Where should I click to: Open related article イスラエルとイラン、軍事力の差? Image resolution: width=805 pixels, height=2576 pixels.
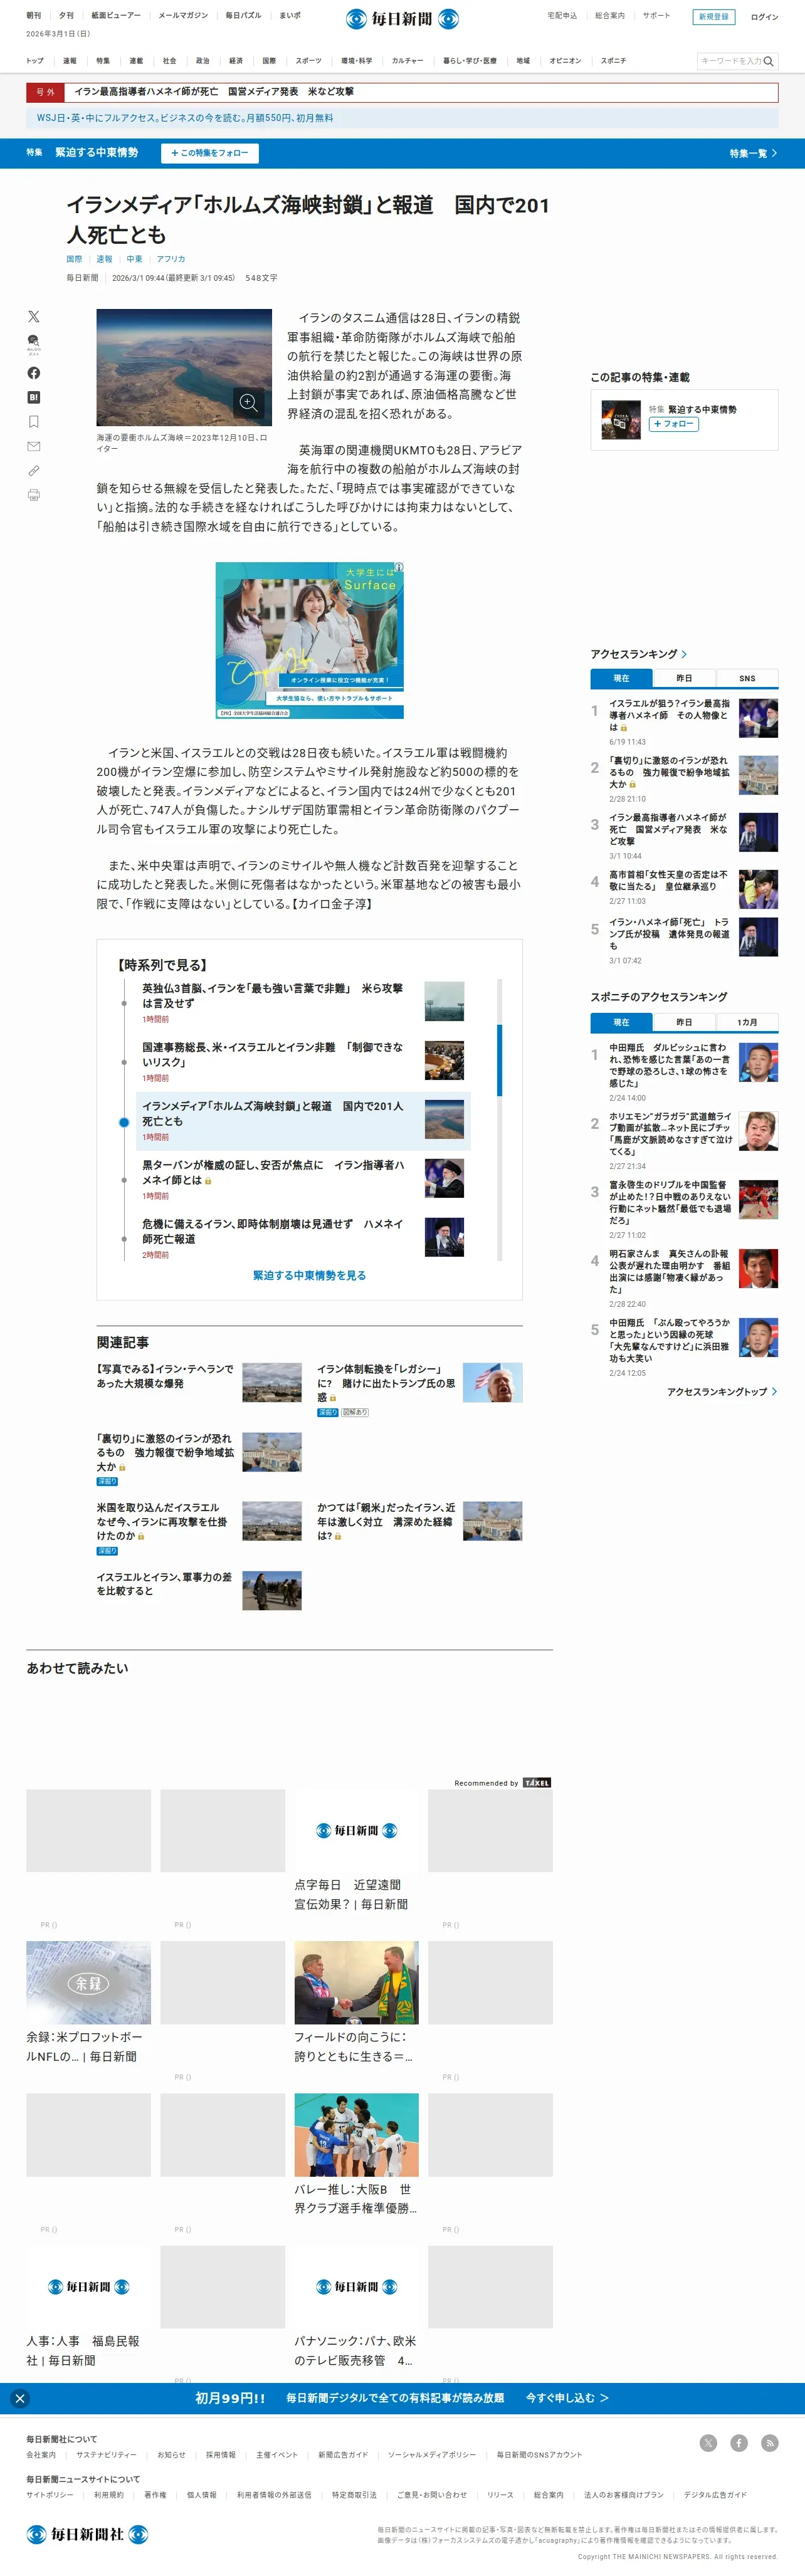point(199,1589)
